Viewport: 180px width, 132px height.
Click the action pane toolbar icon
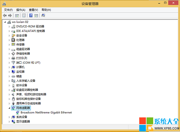[36, 16]
